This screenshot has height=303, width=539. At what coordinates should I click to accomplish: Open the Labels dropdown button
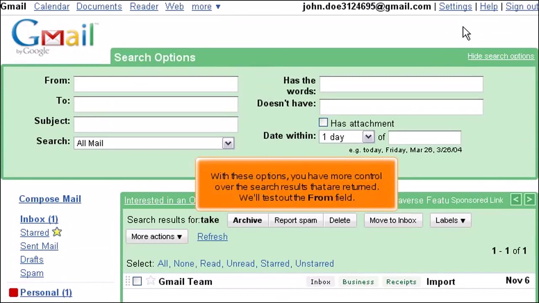(450, 220)
